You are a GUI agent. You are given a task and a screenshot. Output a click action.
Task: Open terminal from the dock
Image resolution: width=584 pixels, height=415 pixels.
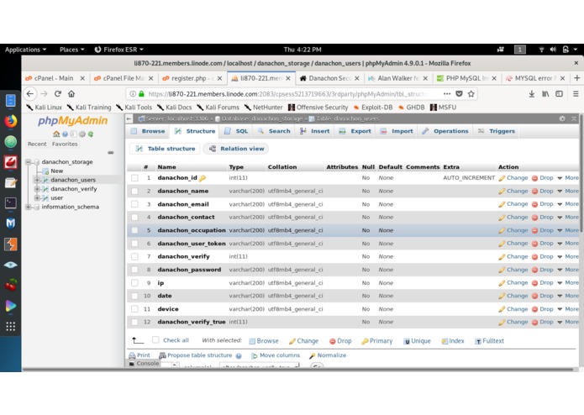pos(10,202)
